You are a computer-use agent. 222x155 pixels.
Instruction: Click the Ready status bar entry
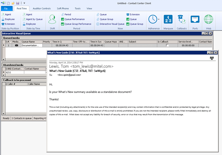pyautogui.click(x=6, y=118)
